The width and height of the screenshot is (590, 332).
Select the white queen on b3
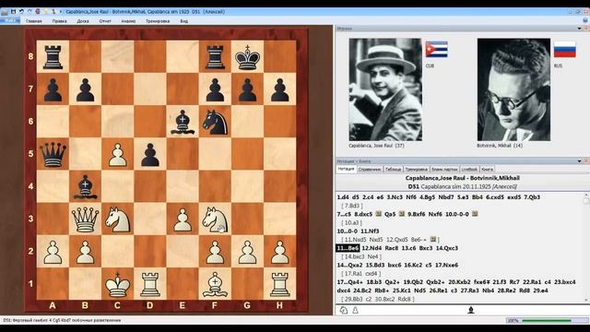pos(85,219)
